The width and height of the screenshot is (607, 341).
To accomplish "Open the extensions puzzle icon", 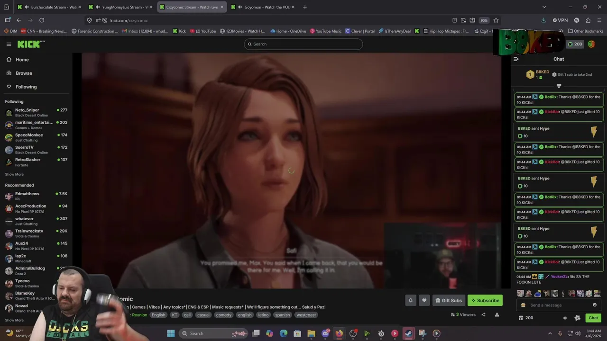I will coord(588,20).
